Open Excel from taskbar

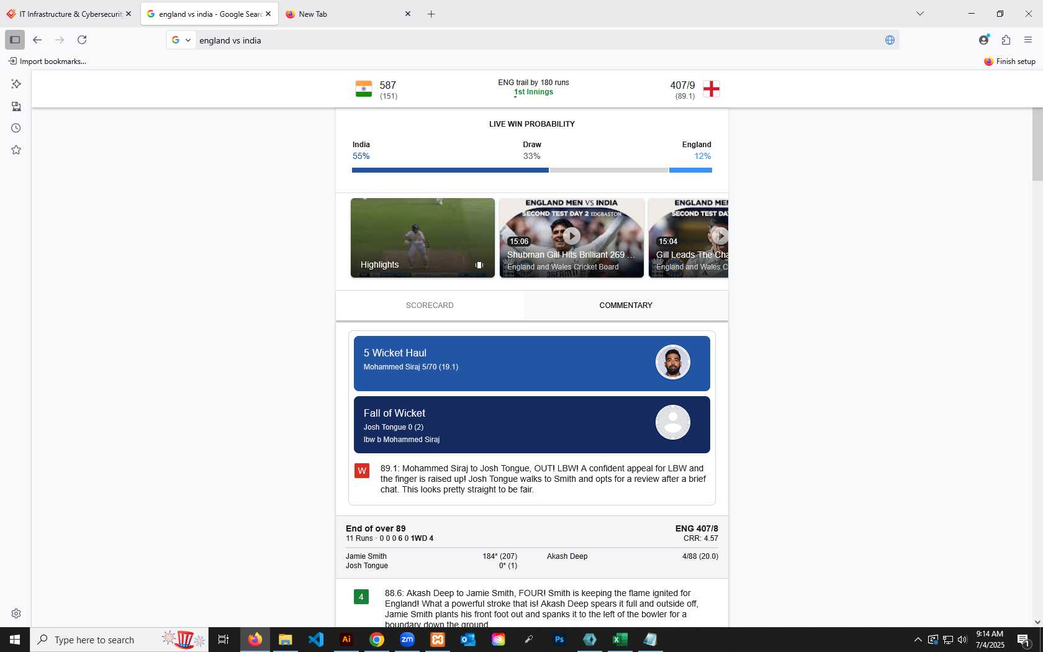coord(620,640)
